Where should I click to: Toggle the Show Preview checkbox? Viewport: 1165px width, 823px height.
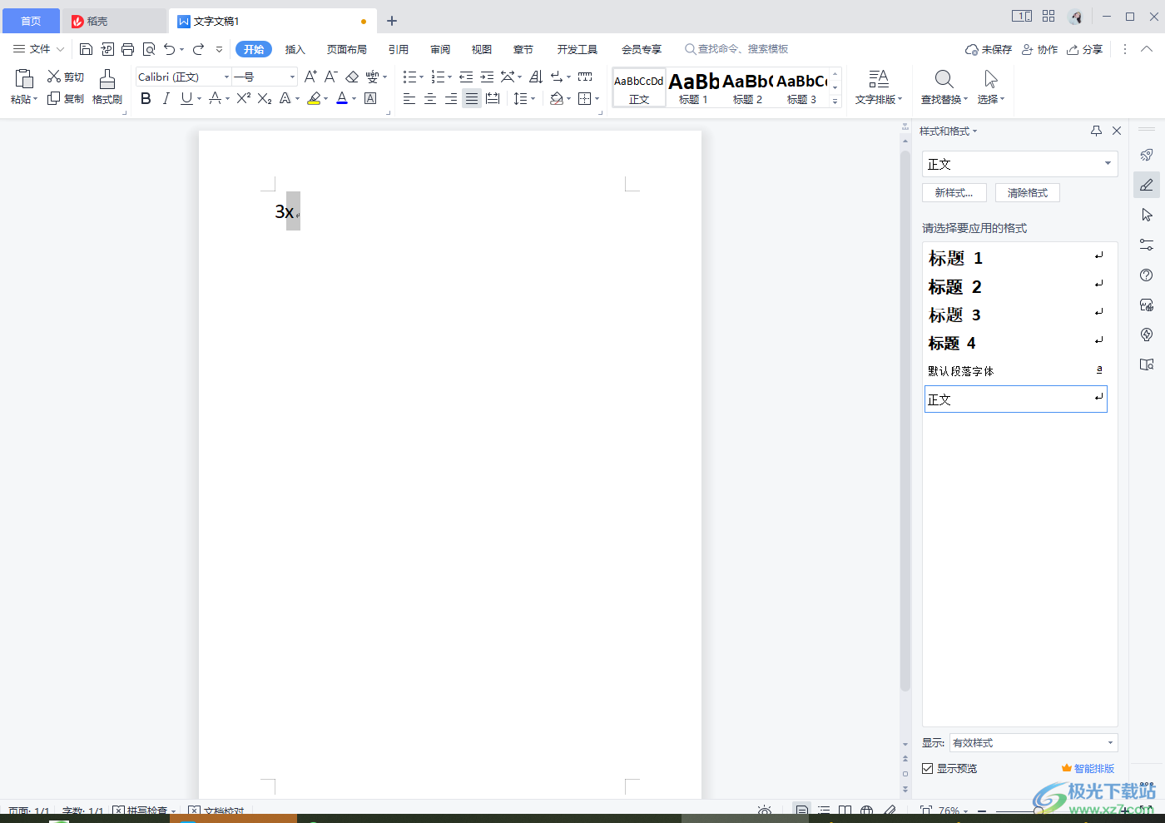pyautogui.click(x=927, y=768)
